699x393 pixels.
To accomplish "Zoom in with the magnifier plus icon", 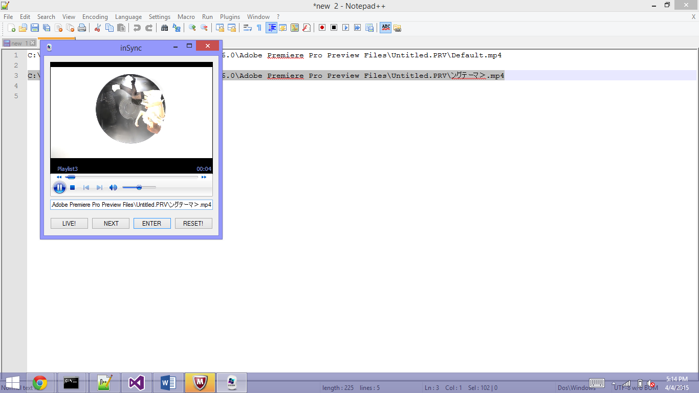I will [x=192, y=28].
